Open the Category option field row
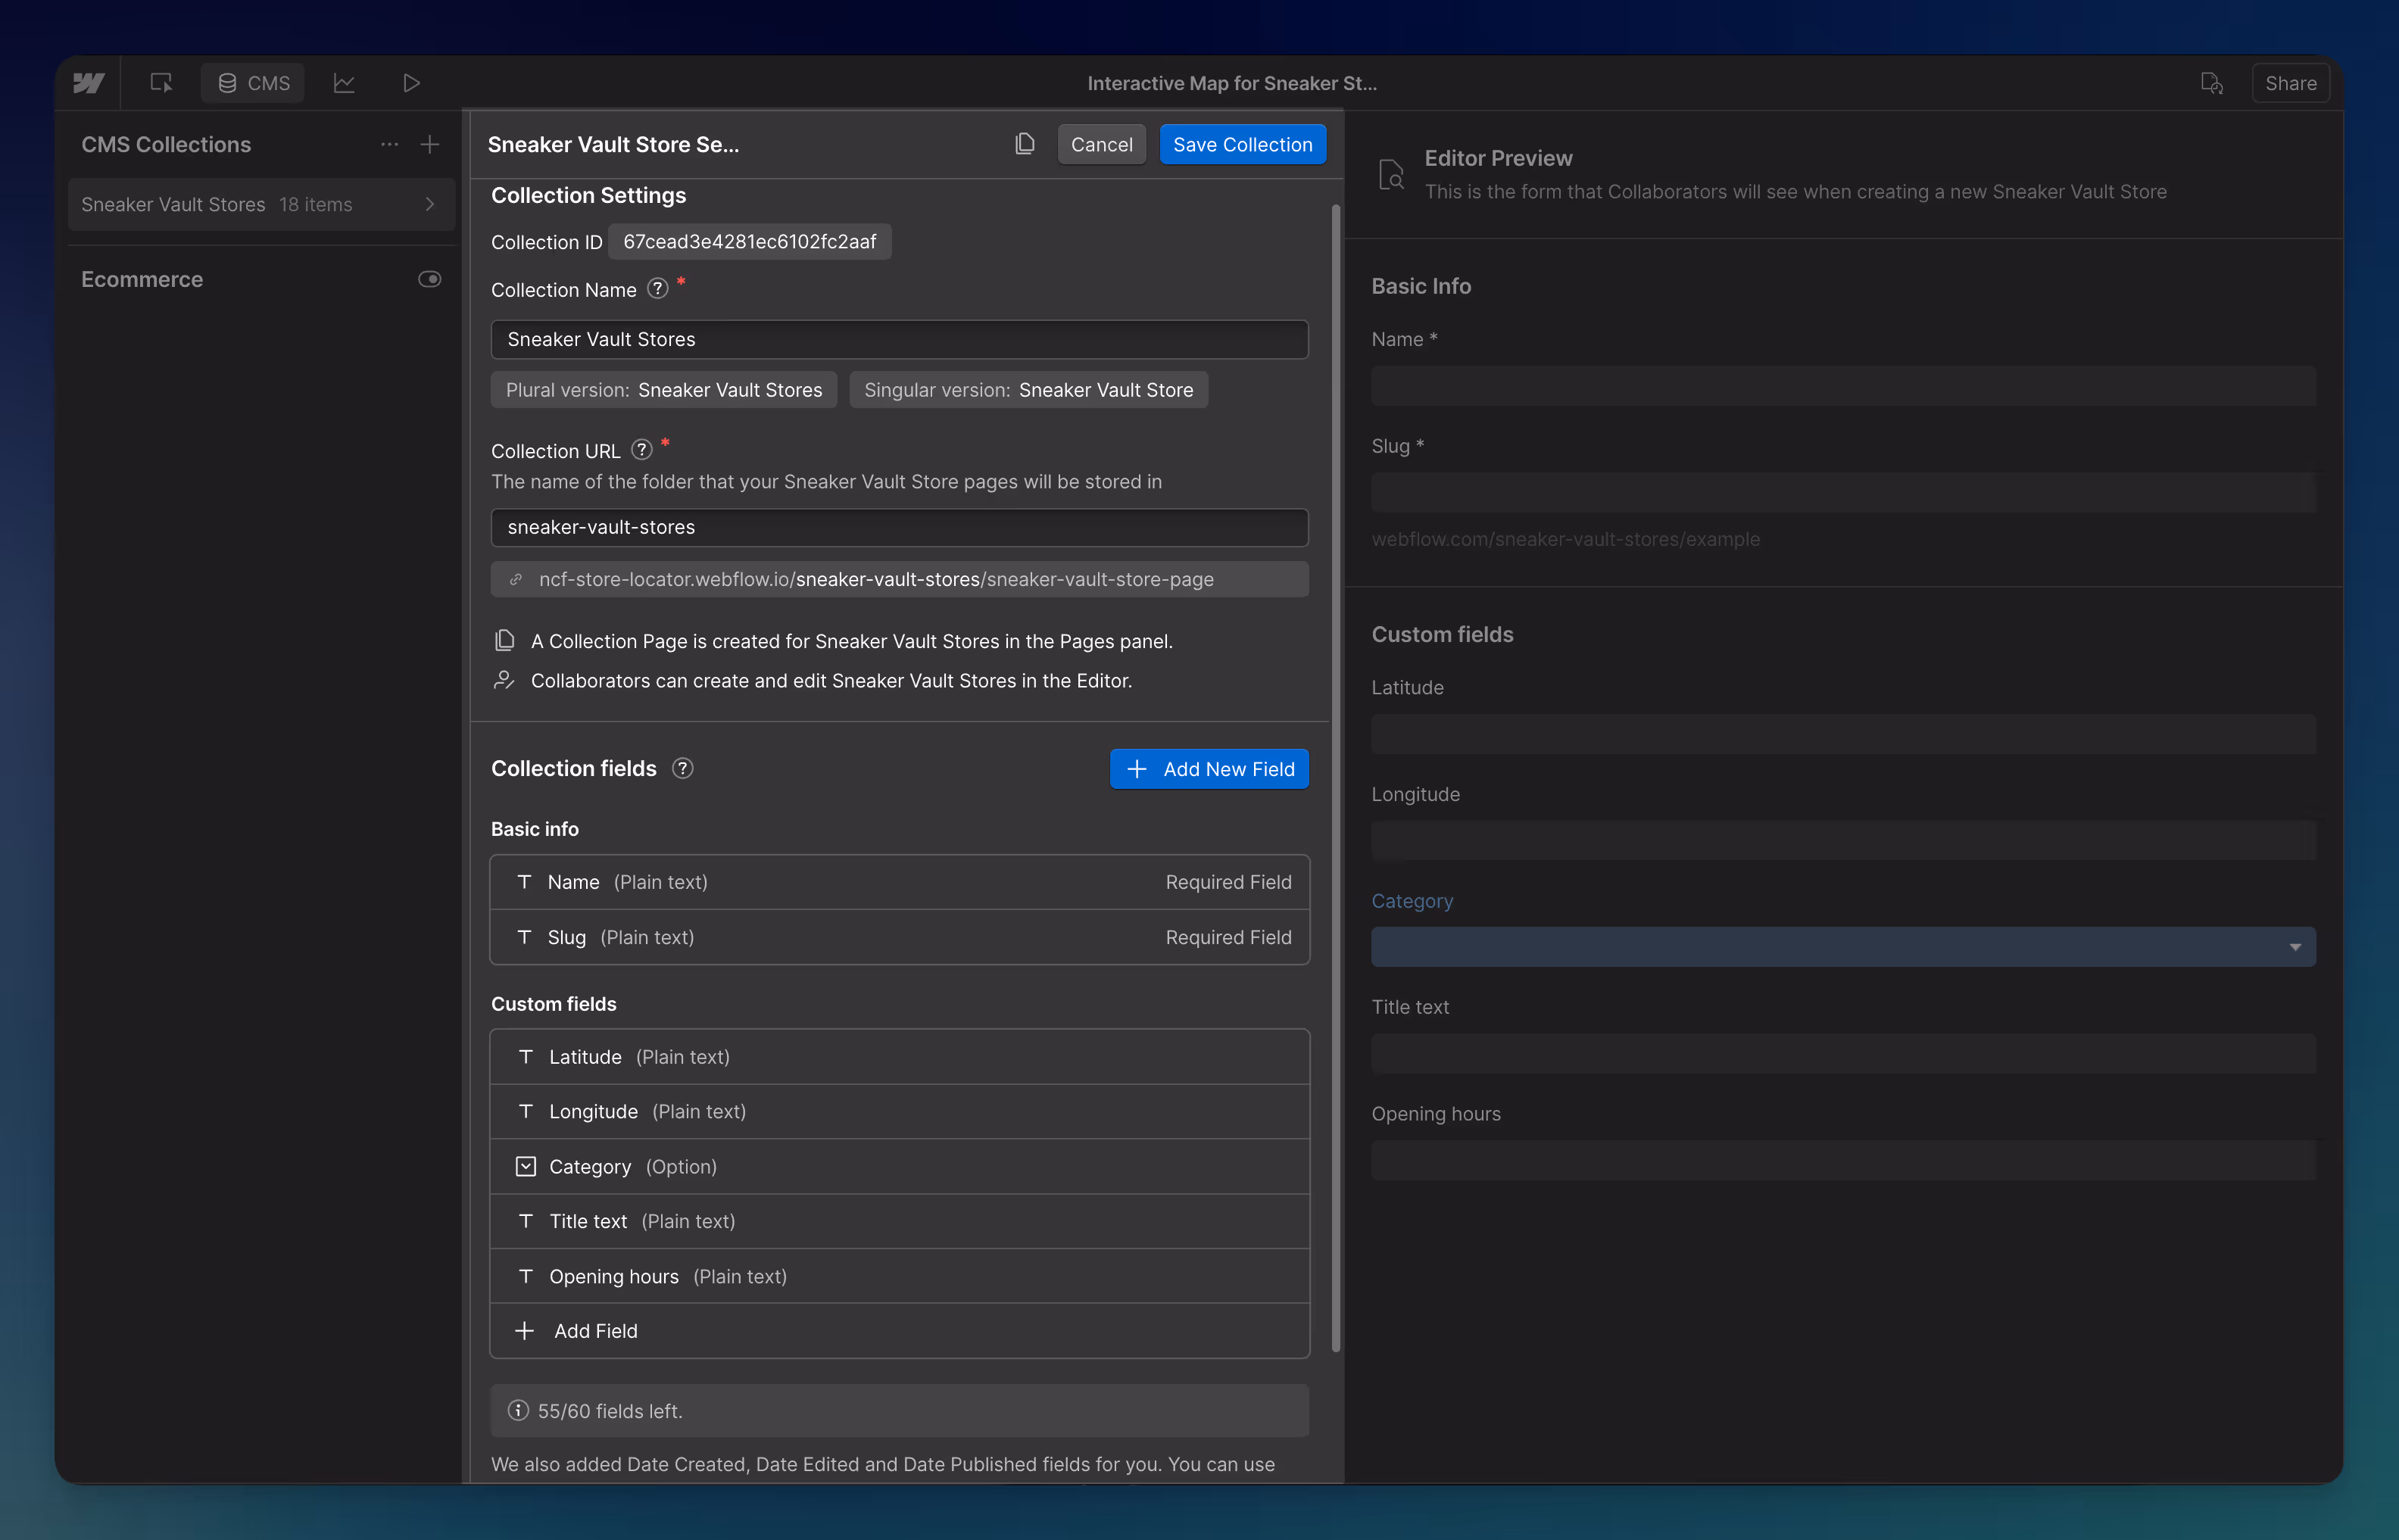This screenshot has width=2399, height=1540. coord(899,1166)
